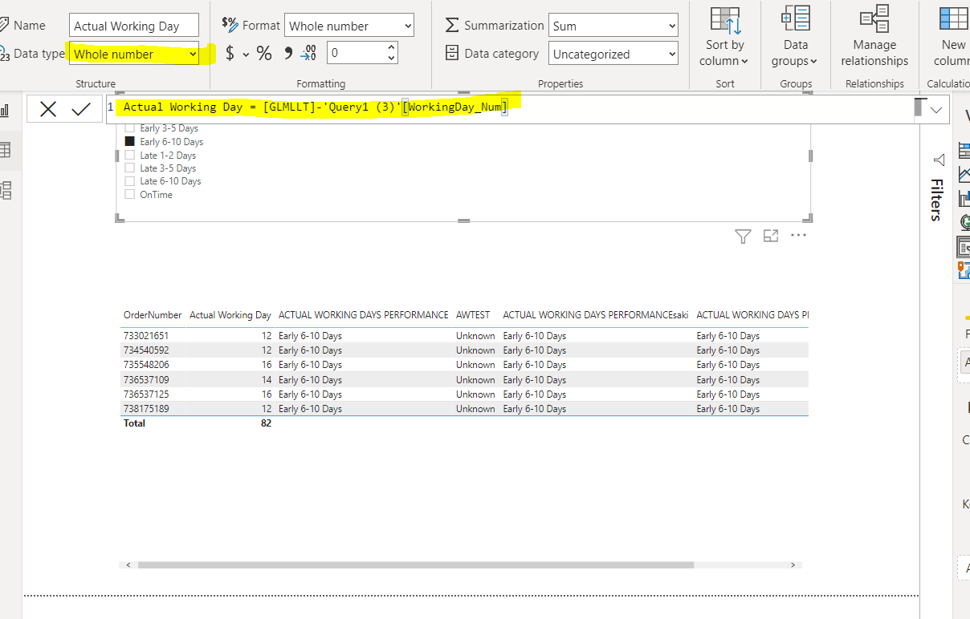The width and height of the screenshot is (970, 619).
Task: Select order number 738175189
Action: point(146,409)
